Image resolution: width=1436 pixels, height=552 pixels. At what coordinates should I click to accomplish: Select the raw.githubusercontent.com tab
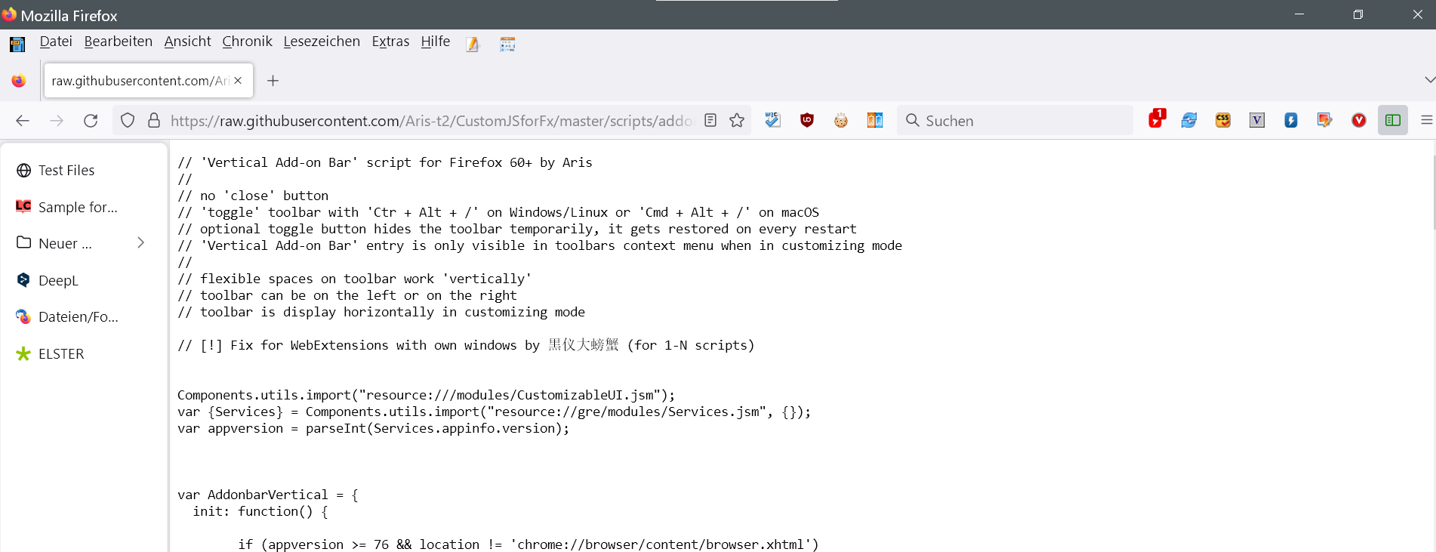149,81
